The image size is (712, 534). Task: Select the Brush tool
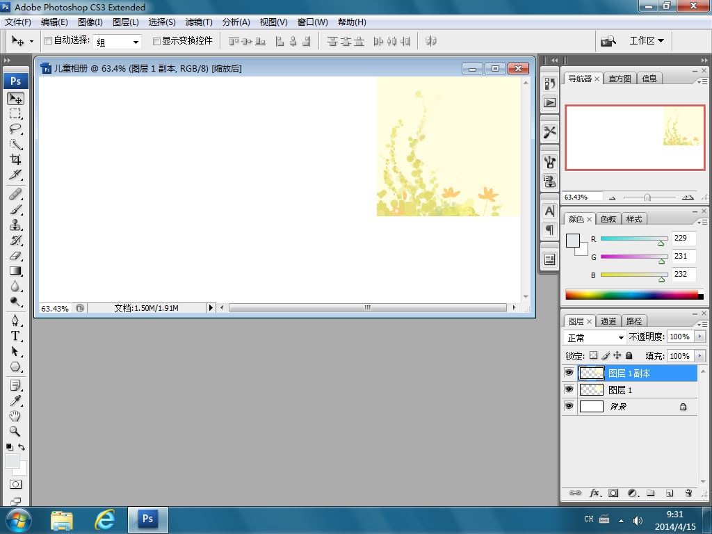coord(16,210)
